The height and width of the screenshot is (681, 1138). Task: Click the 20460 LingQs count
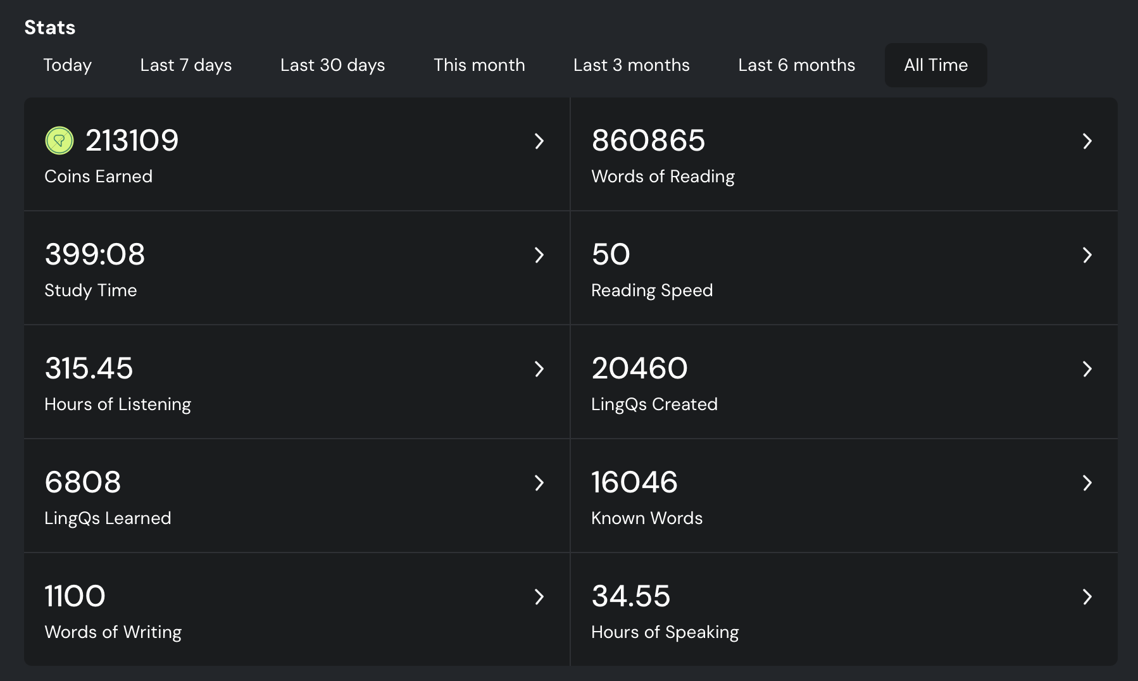[640, 368]
